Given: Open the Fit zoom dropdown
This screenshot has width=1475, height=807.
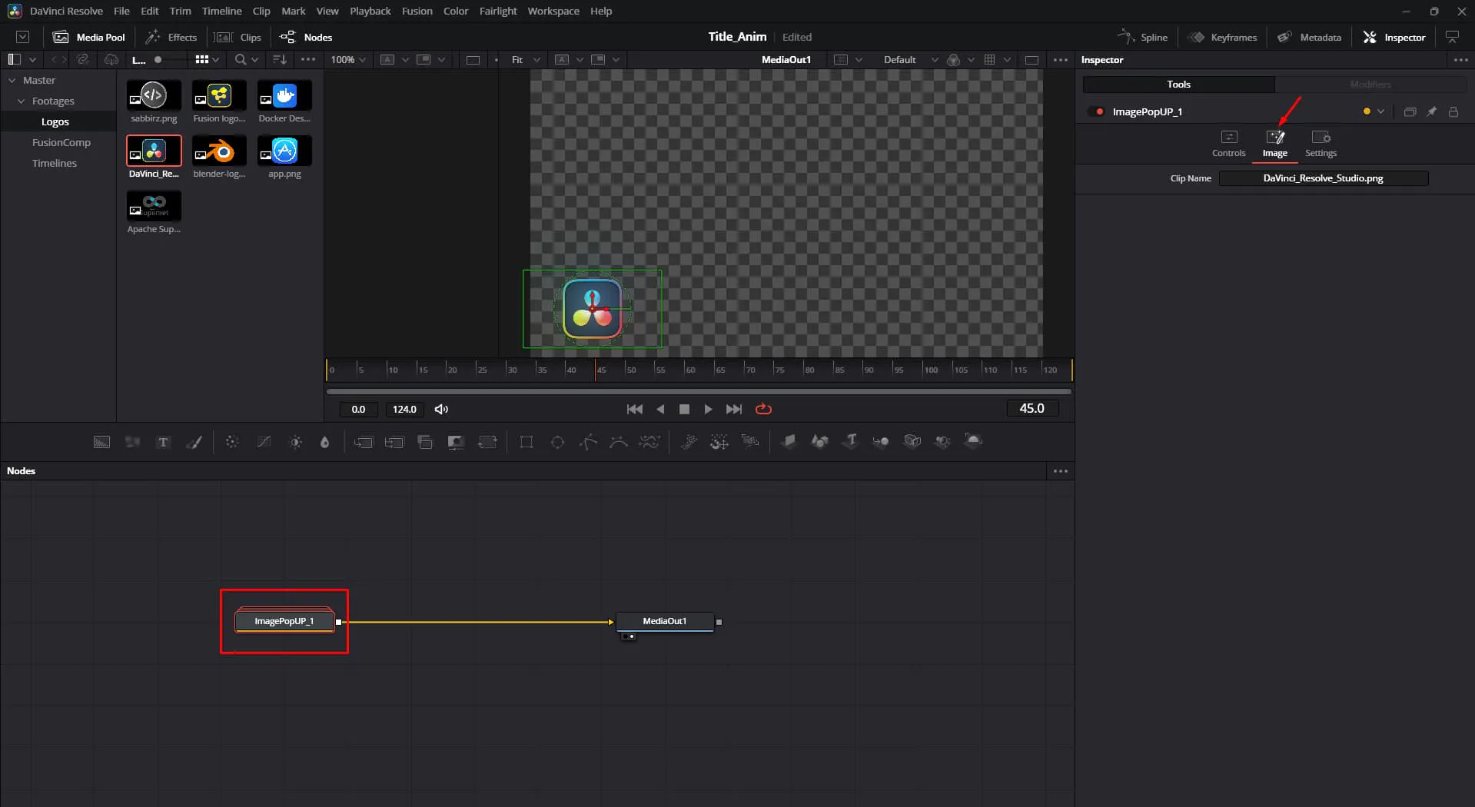Looking at the screenshot, I should (x=526, y=59).
